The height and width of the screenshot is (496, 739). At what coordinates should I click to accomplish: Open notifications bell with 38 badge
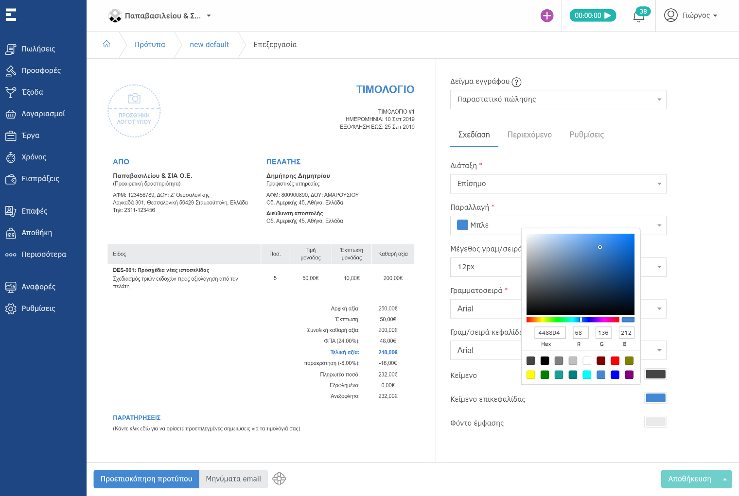point(639,16)
